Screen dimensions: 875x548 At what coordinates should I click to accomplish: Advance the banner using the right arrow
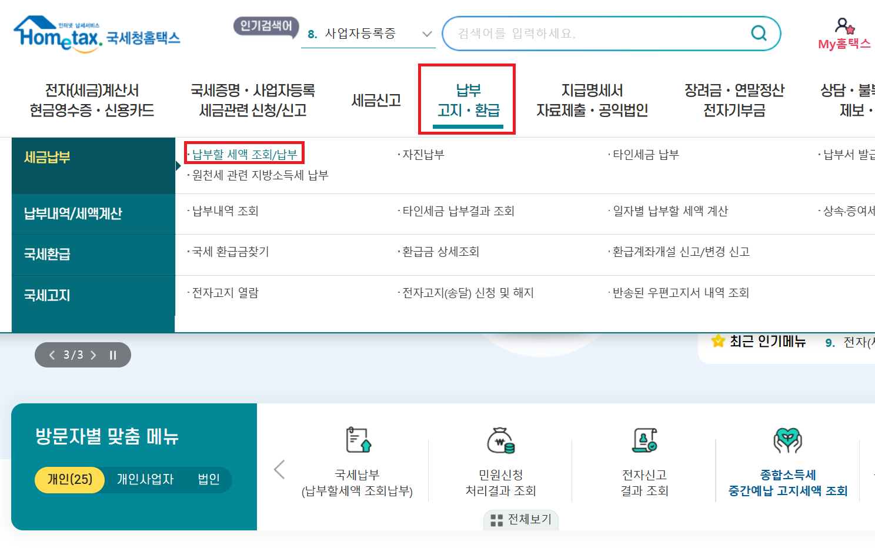tap(93, 355)
